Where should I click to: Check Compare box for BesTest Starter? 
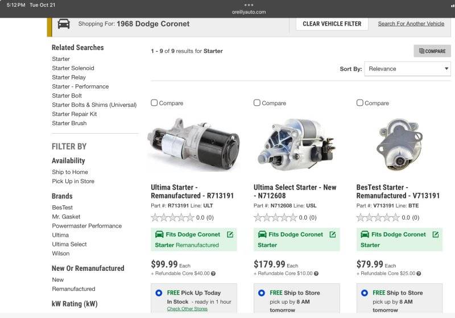pyautogui.click(x=360, y=103)
